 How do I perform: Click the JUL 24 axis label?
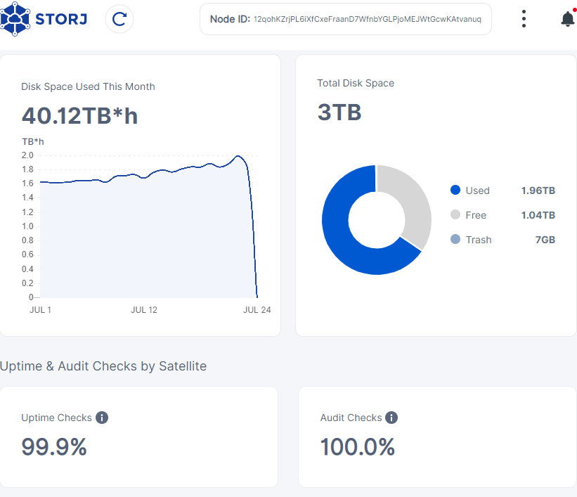pyautogui.click(x=257, y=310)
